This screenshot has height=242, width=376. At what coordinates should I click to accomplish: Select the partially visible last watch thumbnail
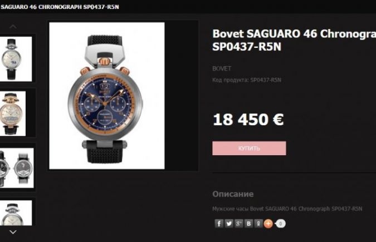tap(16, 213)
